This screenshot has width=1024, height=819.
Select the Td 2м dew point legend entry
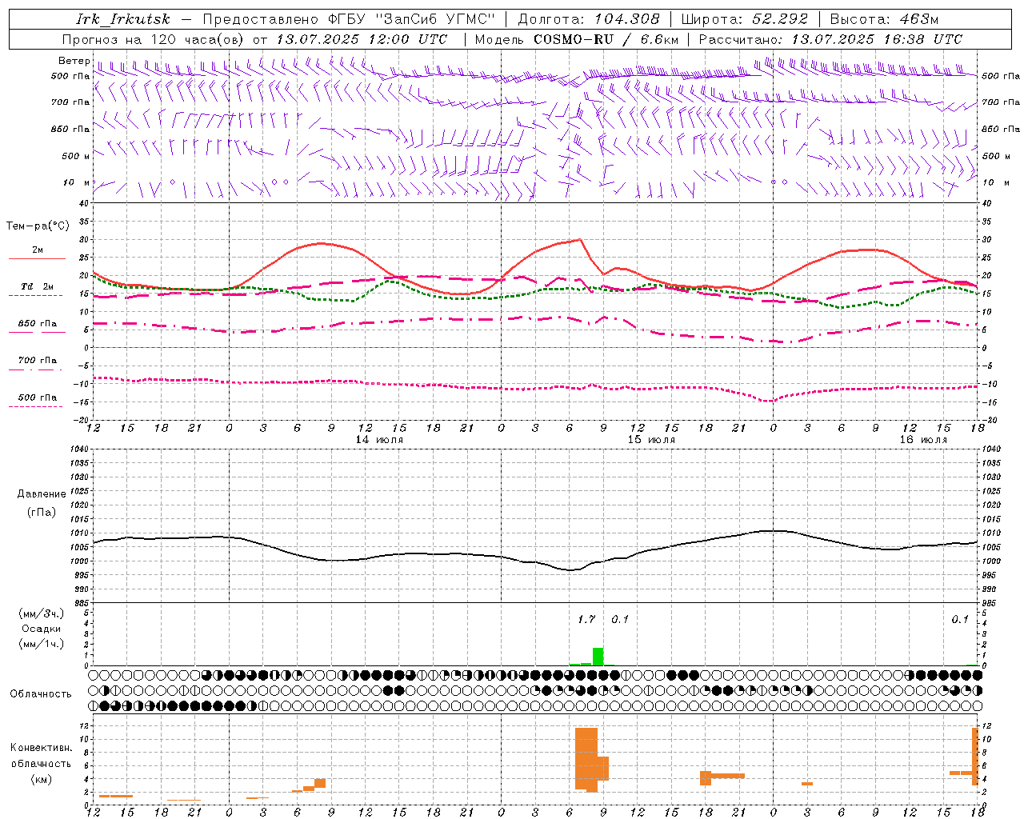(38, 290)
